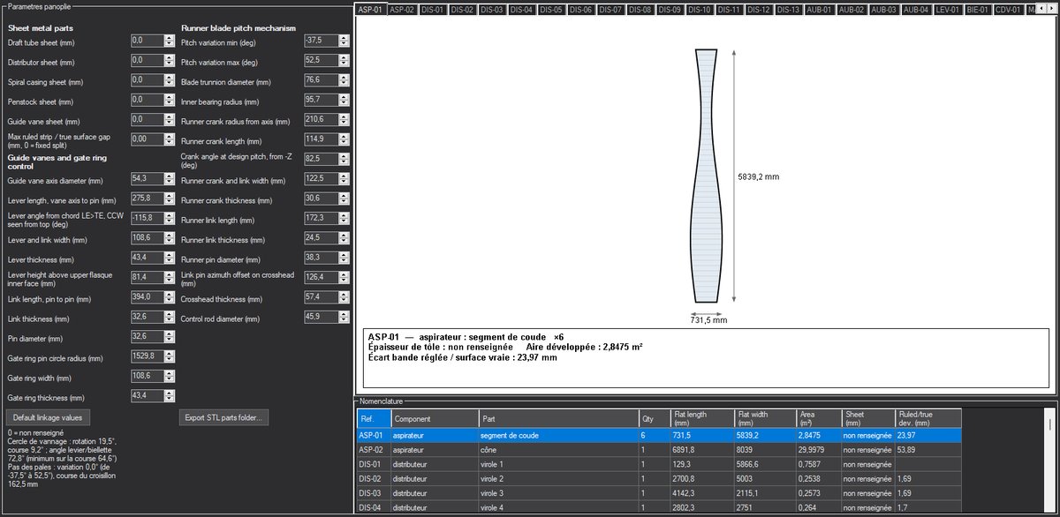Screen dimensions: 1060x517
Task: Increase Blade trunnion diameter up arrow
Action: [344, 77]
